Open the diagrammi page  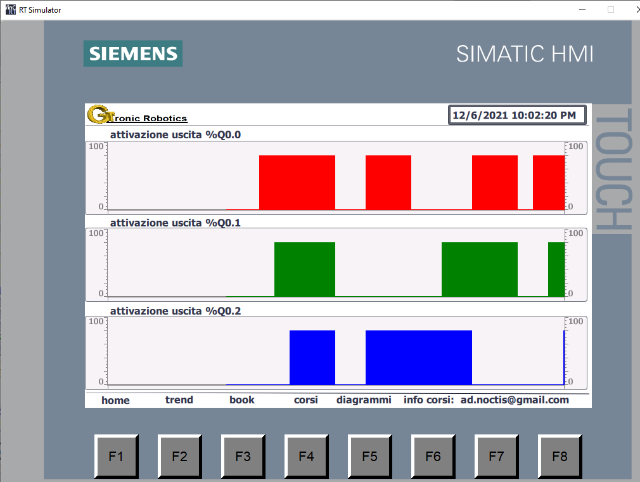364,400
